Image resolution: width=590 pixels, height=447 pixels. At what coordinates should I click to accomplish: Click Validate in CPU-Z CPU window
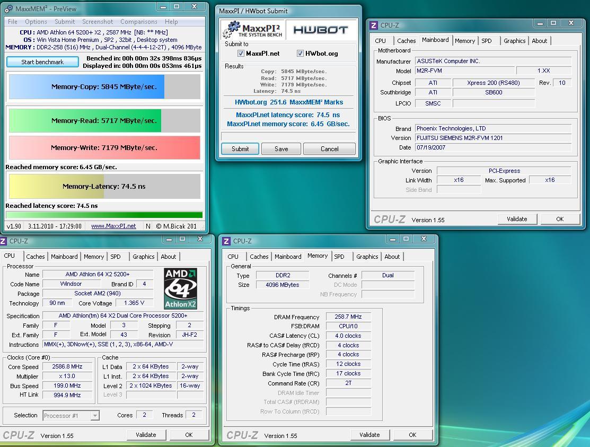click(146, 435)
